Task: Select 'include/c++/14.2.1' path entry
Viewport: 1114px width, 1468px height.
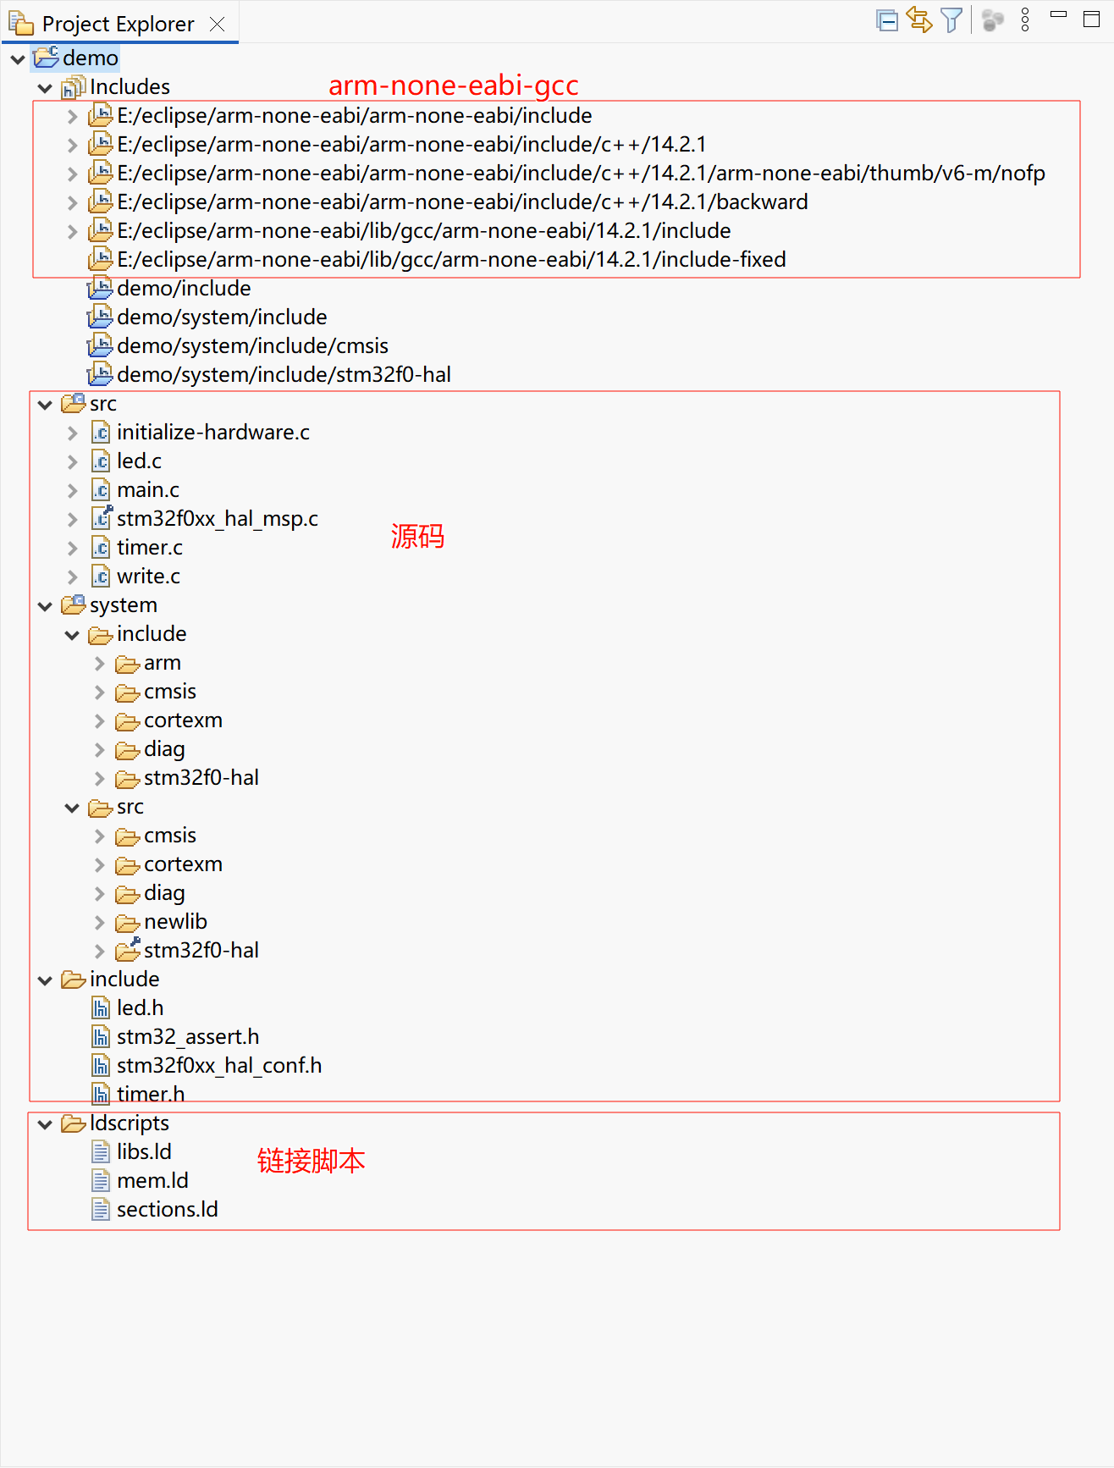Action: [411, 144]
